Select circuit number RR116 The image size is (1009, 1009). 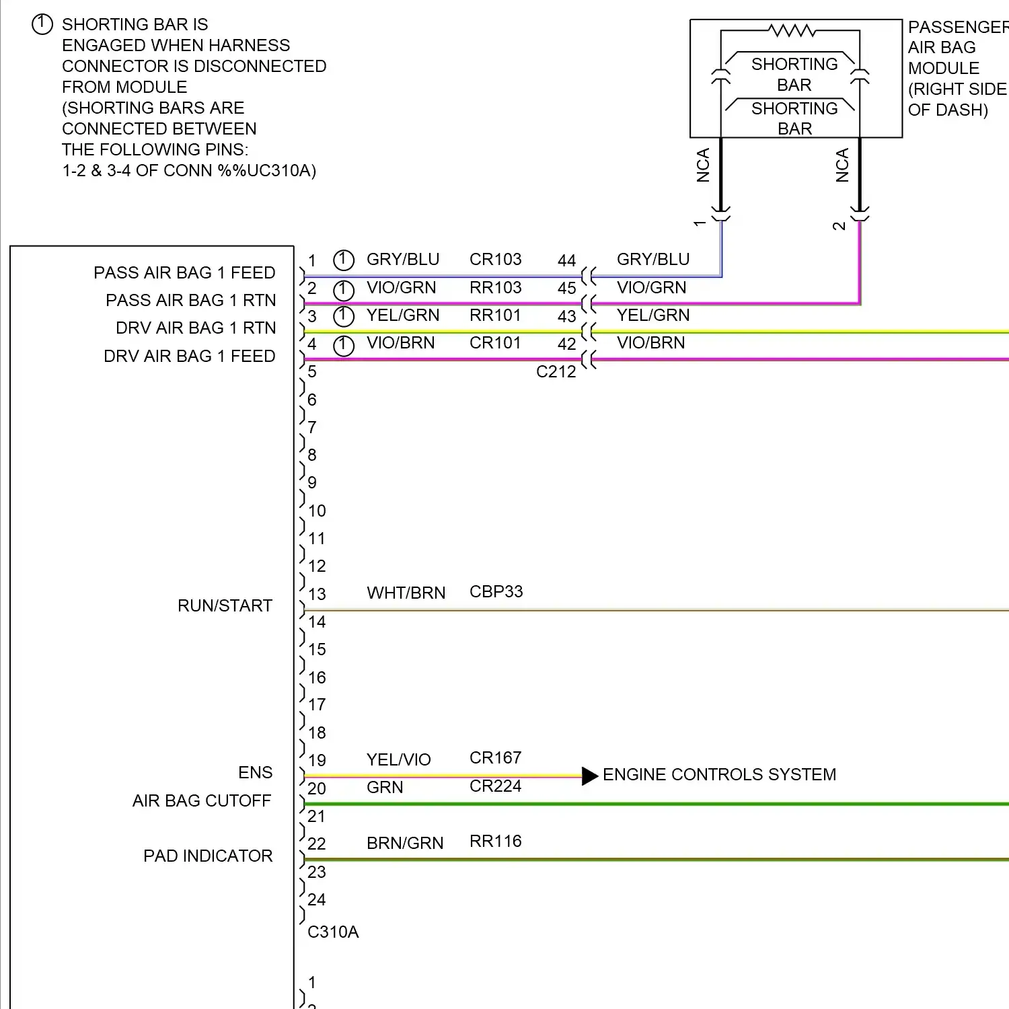(x=496, y=841)
